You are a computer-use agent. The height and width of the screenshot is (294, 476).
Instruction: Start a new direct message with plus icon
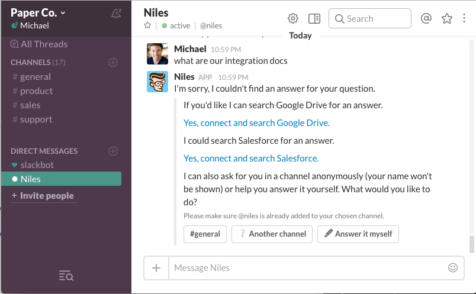point(113,151)
